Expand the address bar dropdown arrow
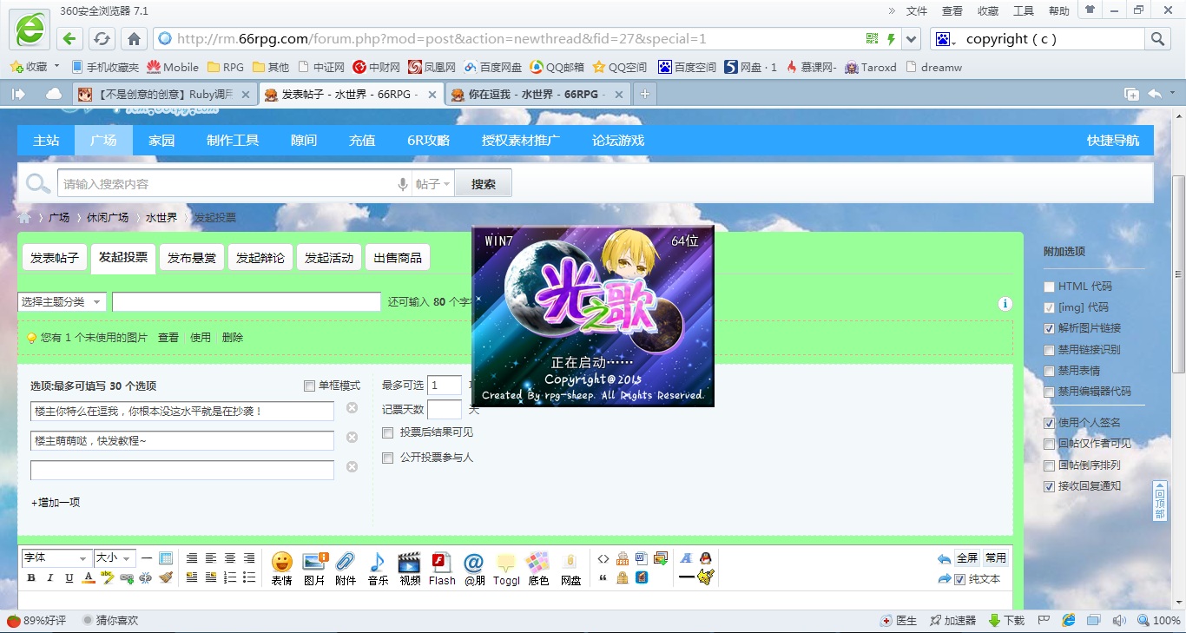This screenshot has height=633, width=1186. [x=911, y=39]
